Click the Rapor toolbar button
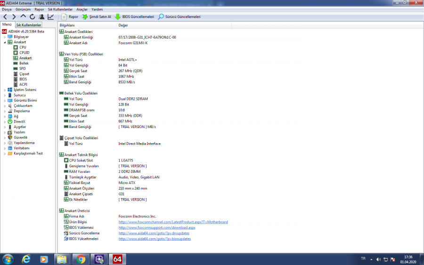This screenshot has height=265, width=424. pos(70,17)
